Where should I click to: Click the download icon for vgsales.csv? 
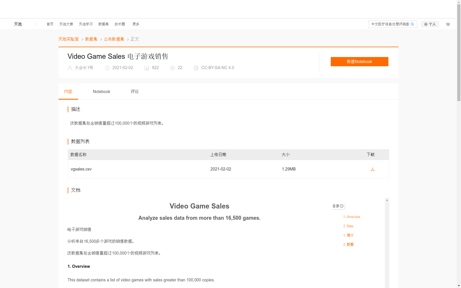pyautogui.click(x=373, y=169)
